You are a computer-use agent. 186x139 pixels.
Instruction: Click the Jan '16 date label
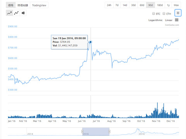pyautogui.click(x=12, y=121)
